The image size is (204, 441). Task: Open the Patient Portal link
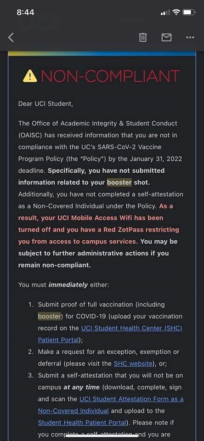(x=58, y=340)
